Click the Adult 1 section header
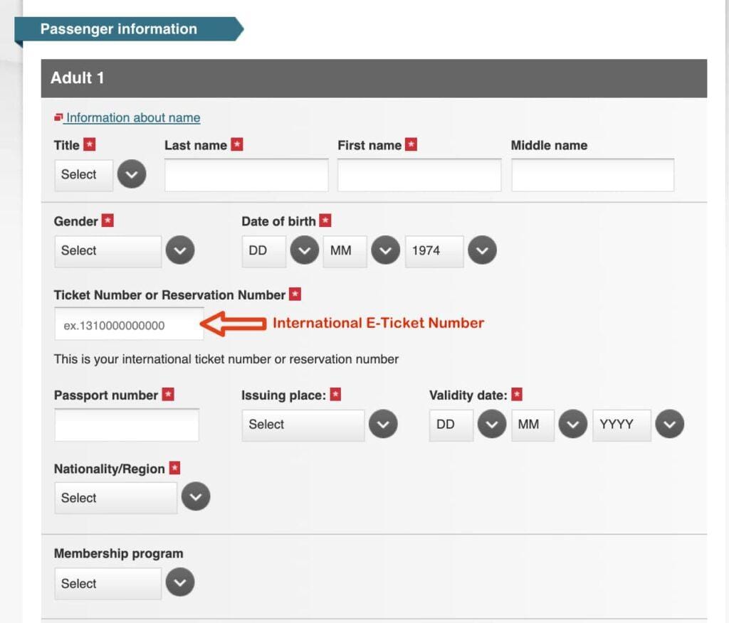Image resolution: width=729 pixels, height=623 pixels. (x=374, y=78)
